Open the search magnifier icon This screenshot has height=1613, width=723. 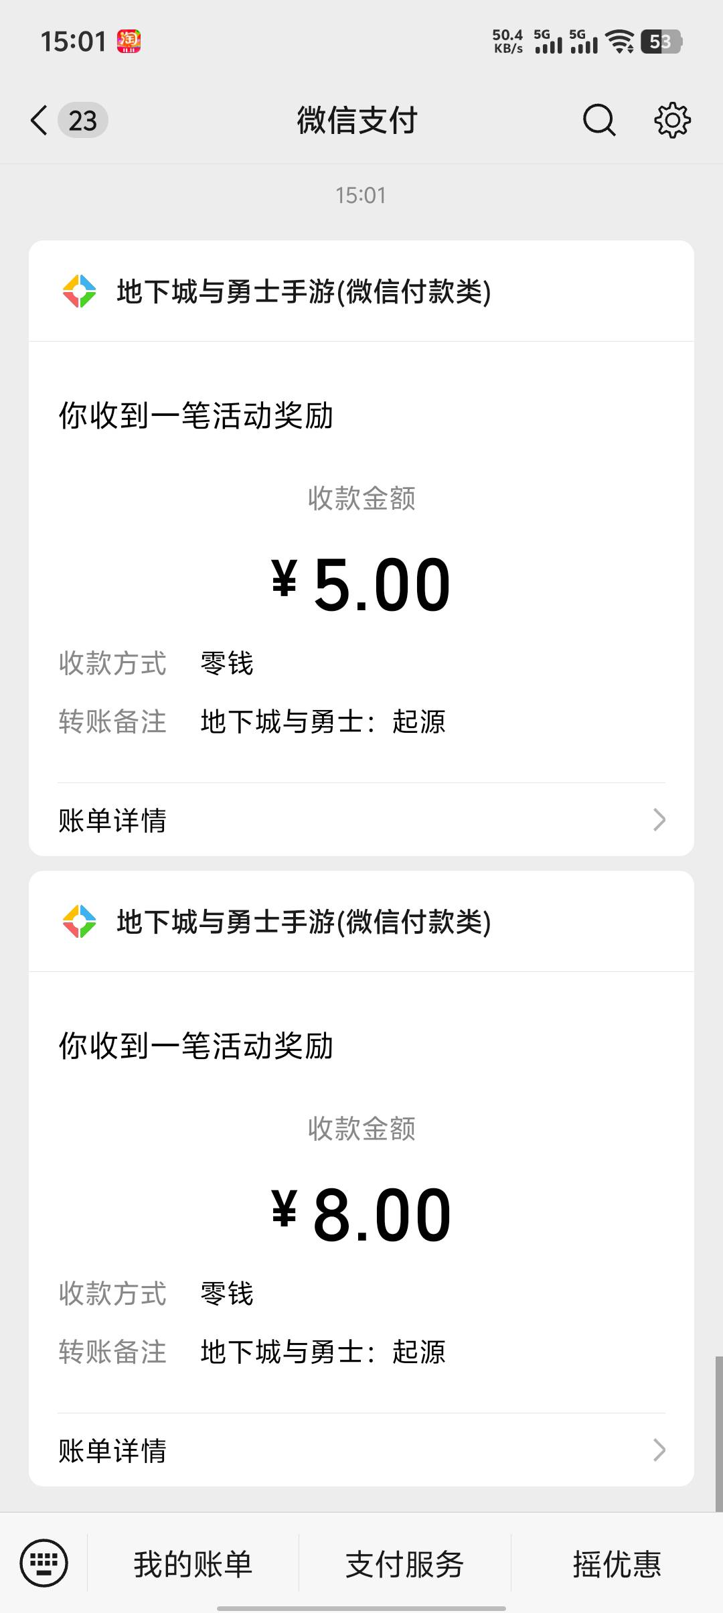(x=598, y=121)
